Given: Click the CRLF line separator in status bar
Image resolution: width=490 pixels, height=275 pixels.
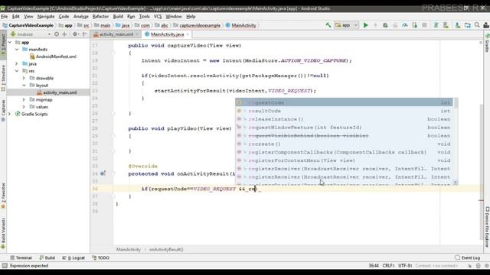Looking at the screenshot, I should point(388,266).
